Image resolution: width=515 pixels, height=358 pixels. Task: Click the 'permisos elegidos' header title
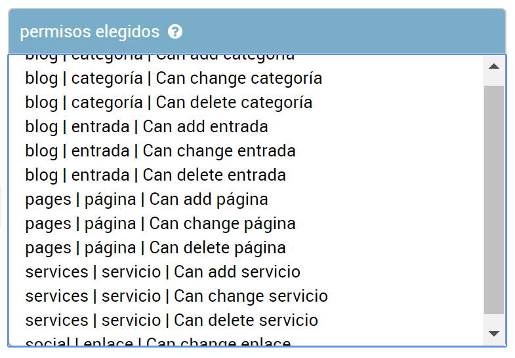pos(90,32)
